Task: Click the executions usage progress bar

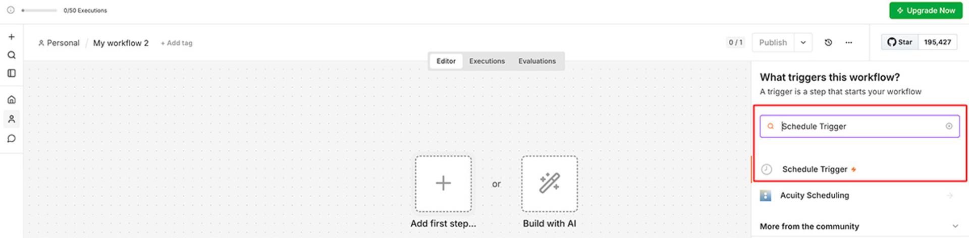Action: (39, 10)
